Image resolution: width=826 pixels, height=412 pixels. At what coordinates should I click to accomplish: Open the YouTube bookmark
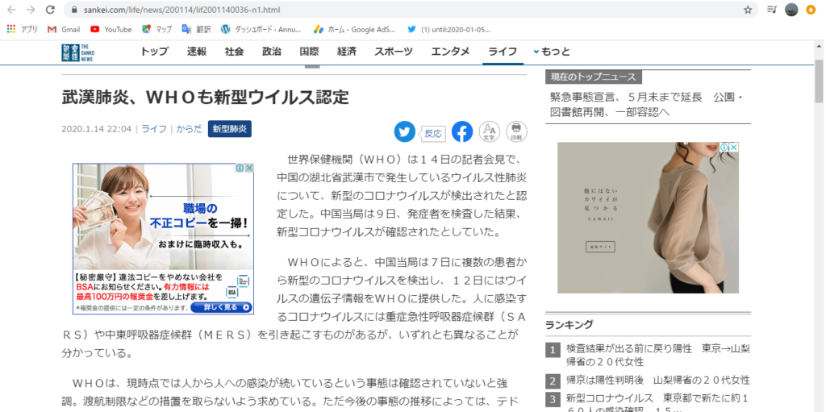click(x=111, y=29)
